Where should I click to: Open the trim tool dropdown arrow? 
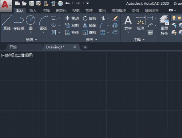click(x=108, y=18)
